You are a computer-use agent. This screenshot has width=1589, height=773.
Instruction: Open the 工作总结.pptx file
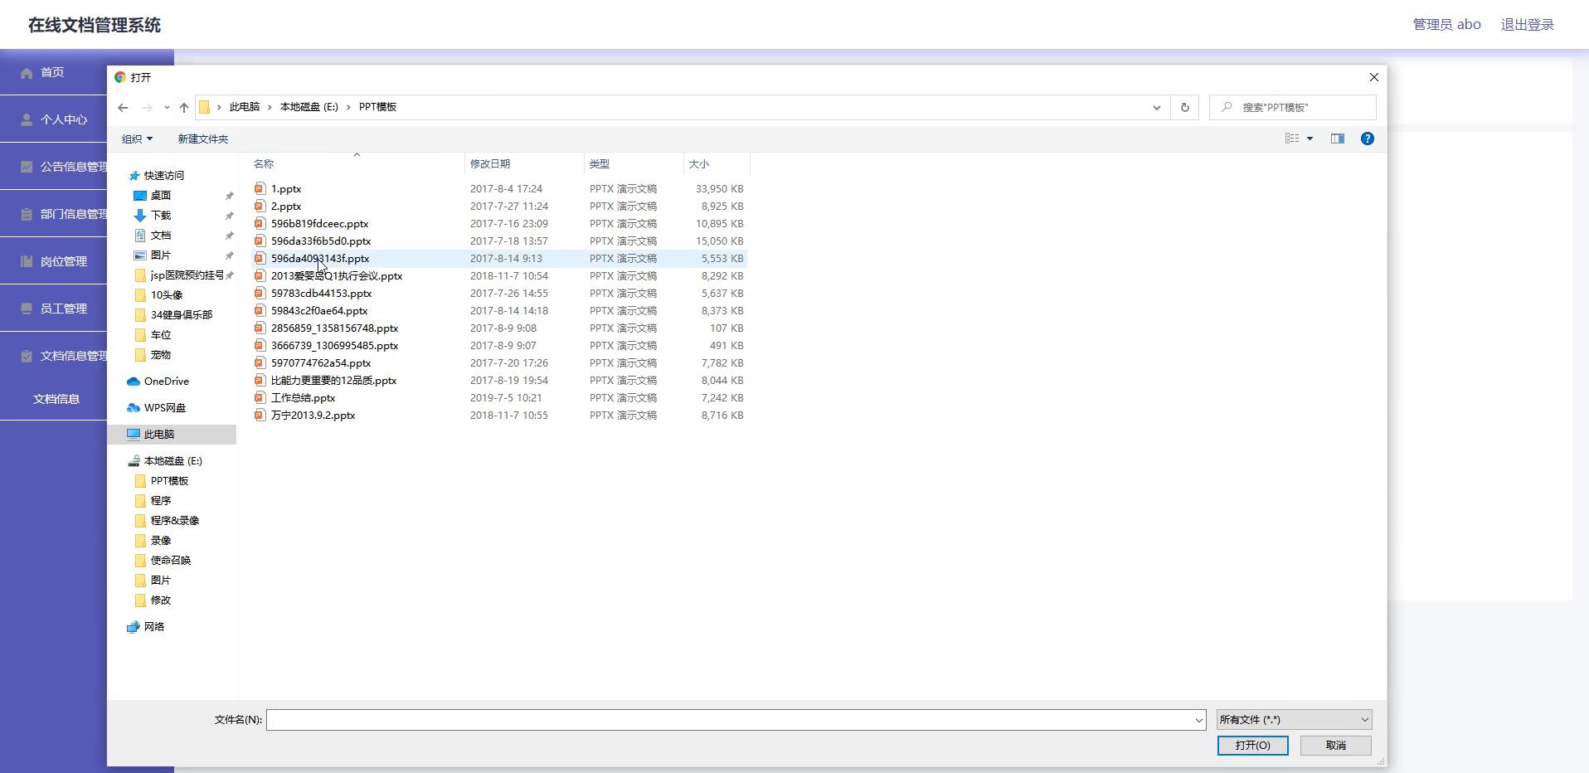(303, 398)
